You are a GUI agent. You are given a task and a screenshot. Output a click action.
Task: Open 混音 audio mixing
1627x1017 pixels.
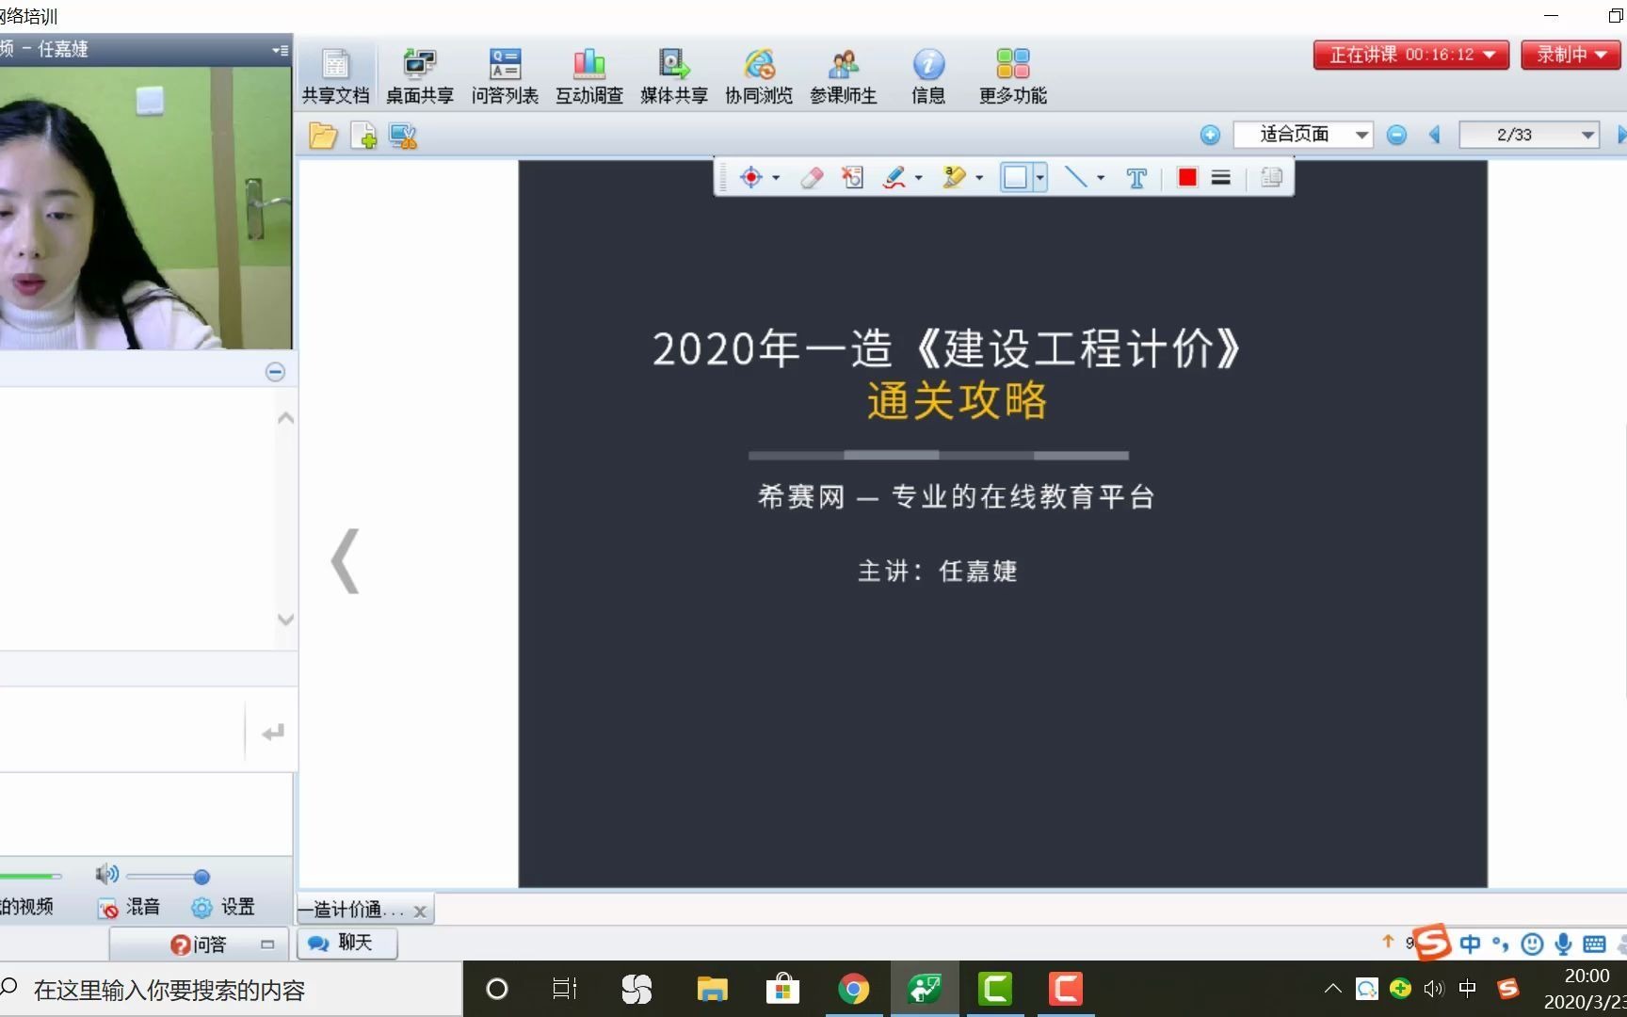click(x=130, y=908)
